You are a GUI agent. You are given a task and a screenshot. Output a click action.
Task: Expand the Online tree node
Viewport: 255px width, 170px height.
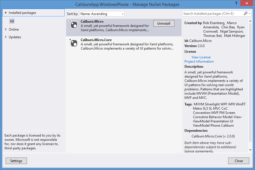[6, 29]
